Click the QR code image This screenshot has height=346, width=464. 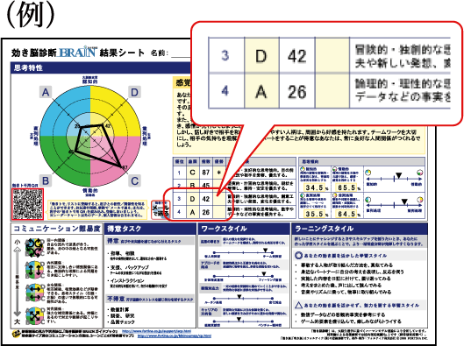click(x=27, y=204)
